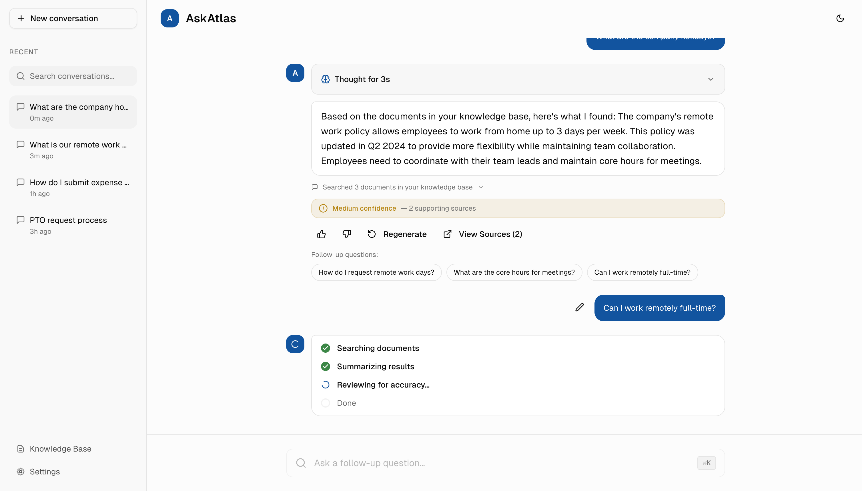Thumbs down the assistant's response
The image size is (862, 491).
346,234
